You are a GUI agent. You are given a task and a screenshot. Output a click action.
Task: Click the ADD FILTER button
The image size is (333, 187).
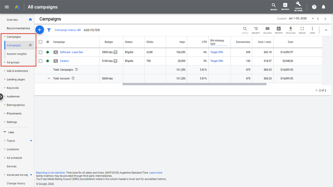(92, 30)
